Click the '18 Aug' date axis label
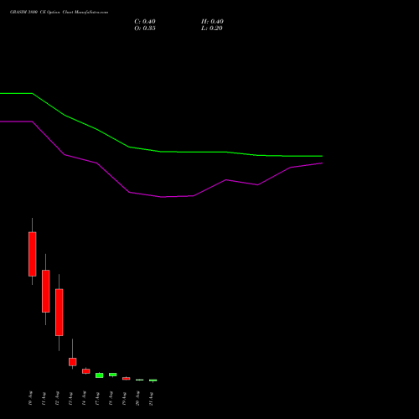This screenshot has width=419, height=419. pyautogui.click(x=111, y=398)
